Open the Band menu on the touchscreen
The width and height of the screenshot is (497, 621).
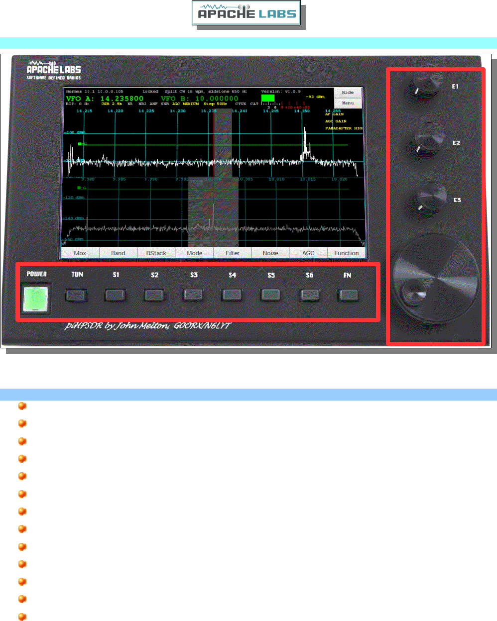click(118, 253)
